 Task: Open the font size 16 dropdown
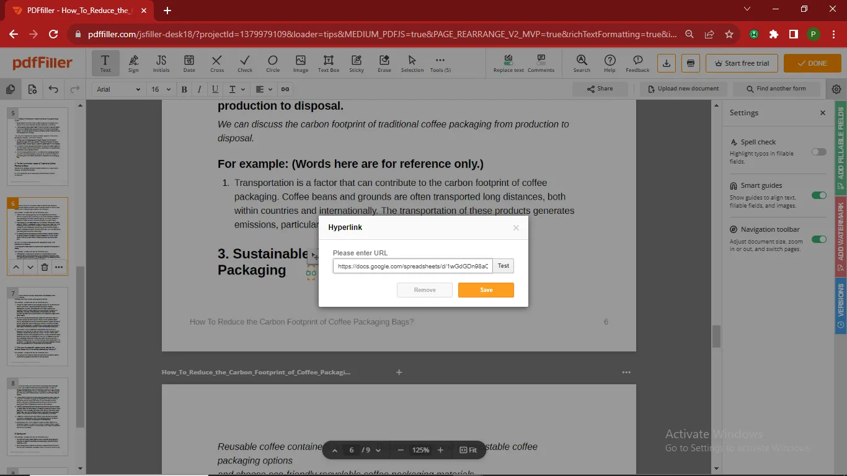[x=161, y=89]
